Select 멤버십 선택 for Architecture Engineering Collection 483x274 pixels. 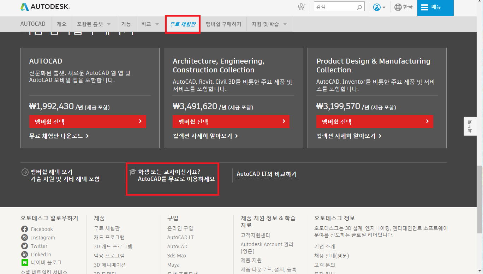tap(231, 121)
